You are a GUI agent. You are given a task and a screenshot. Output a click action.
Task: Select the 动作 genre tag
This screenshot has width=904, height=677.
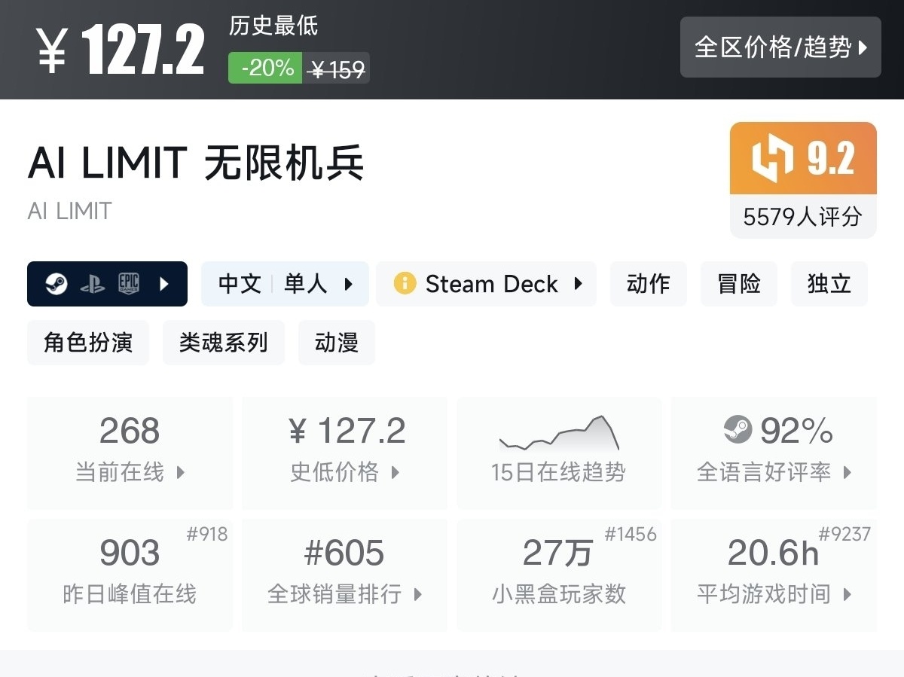point(648,284)
